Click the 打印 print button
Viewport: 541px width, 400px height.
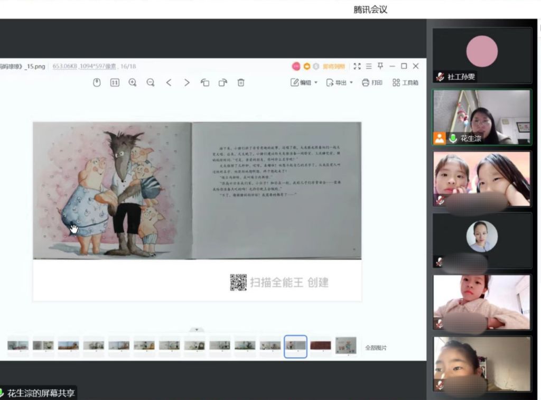[x=372, y=82]
